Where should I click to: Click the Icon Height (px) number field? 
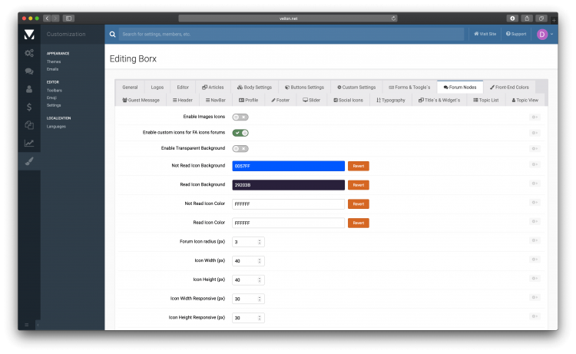tap(248, 280)
